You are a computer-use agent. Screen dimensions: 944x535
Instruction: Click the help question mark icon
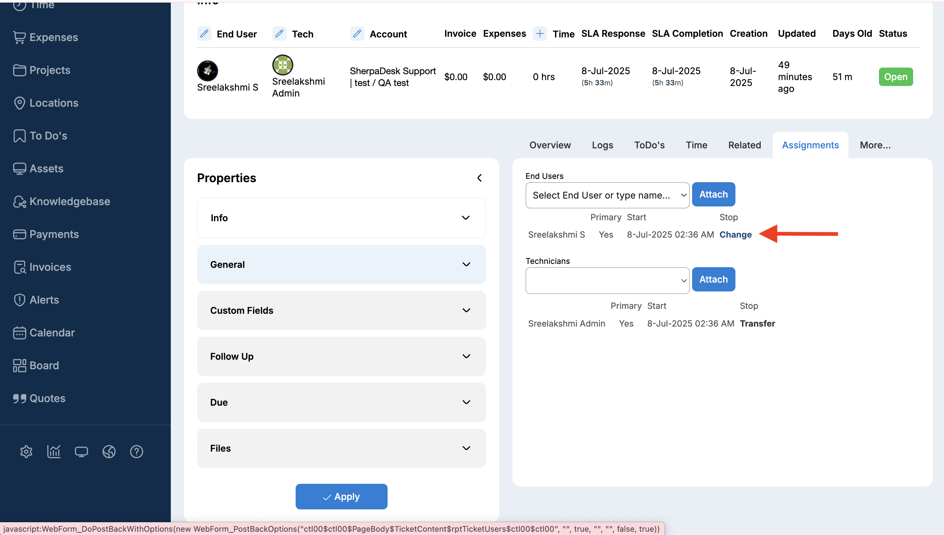pyautogui.click(x=136, y=451)
